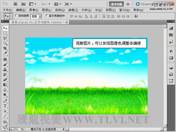Open the 选择(S) menu
Image resolution: width=176 pixels, height=132 pixels.
pyautogui.click(x=60, y=10)
